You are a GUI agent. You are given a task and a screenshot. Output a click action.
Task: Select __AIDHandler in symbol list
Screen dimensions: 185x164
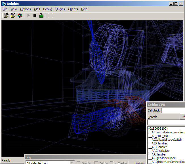(158, 143)
